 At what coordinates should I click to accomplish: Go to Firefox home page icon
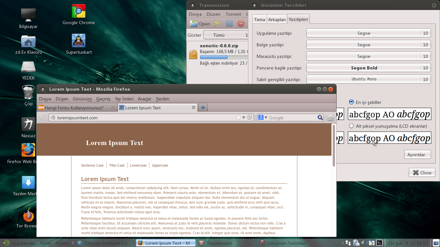tap(330, 117)
